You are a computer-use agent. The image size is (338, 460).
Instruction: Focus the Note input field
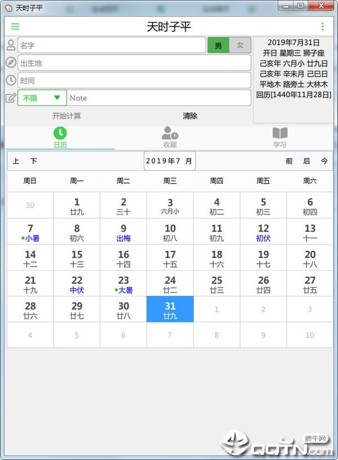[159, 98]
